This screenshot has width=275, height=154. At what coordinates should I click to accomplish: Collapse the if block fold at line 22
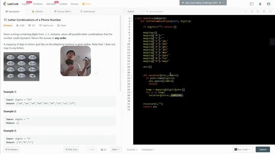tap(131, 78)
